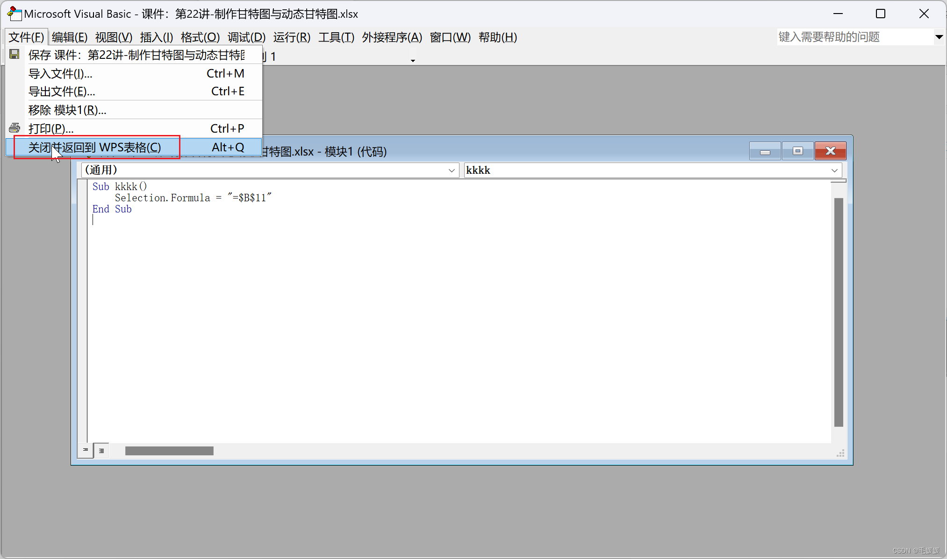Choose 导入文件(I) from the File menu
This screenshot has height=559, width=947.
pyautogui.click(x=61, y=74)
